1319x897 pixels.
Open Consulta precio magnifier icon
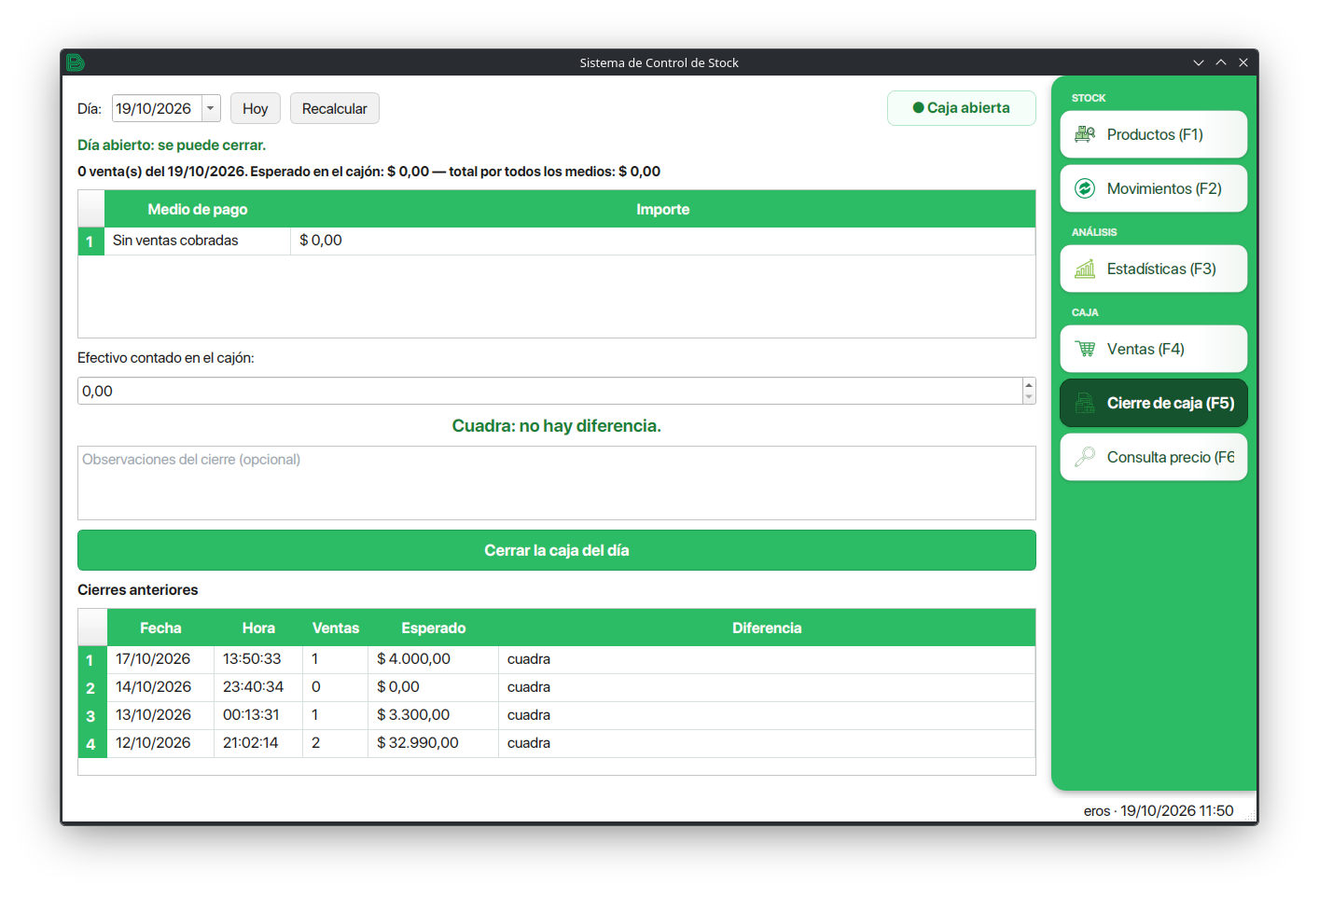click(x=1085, y=457)
